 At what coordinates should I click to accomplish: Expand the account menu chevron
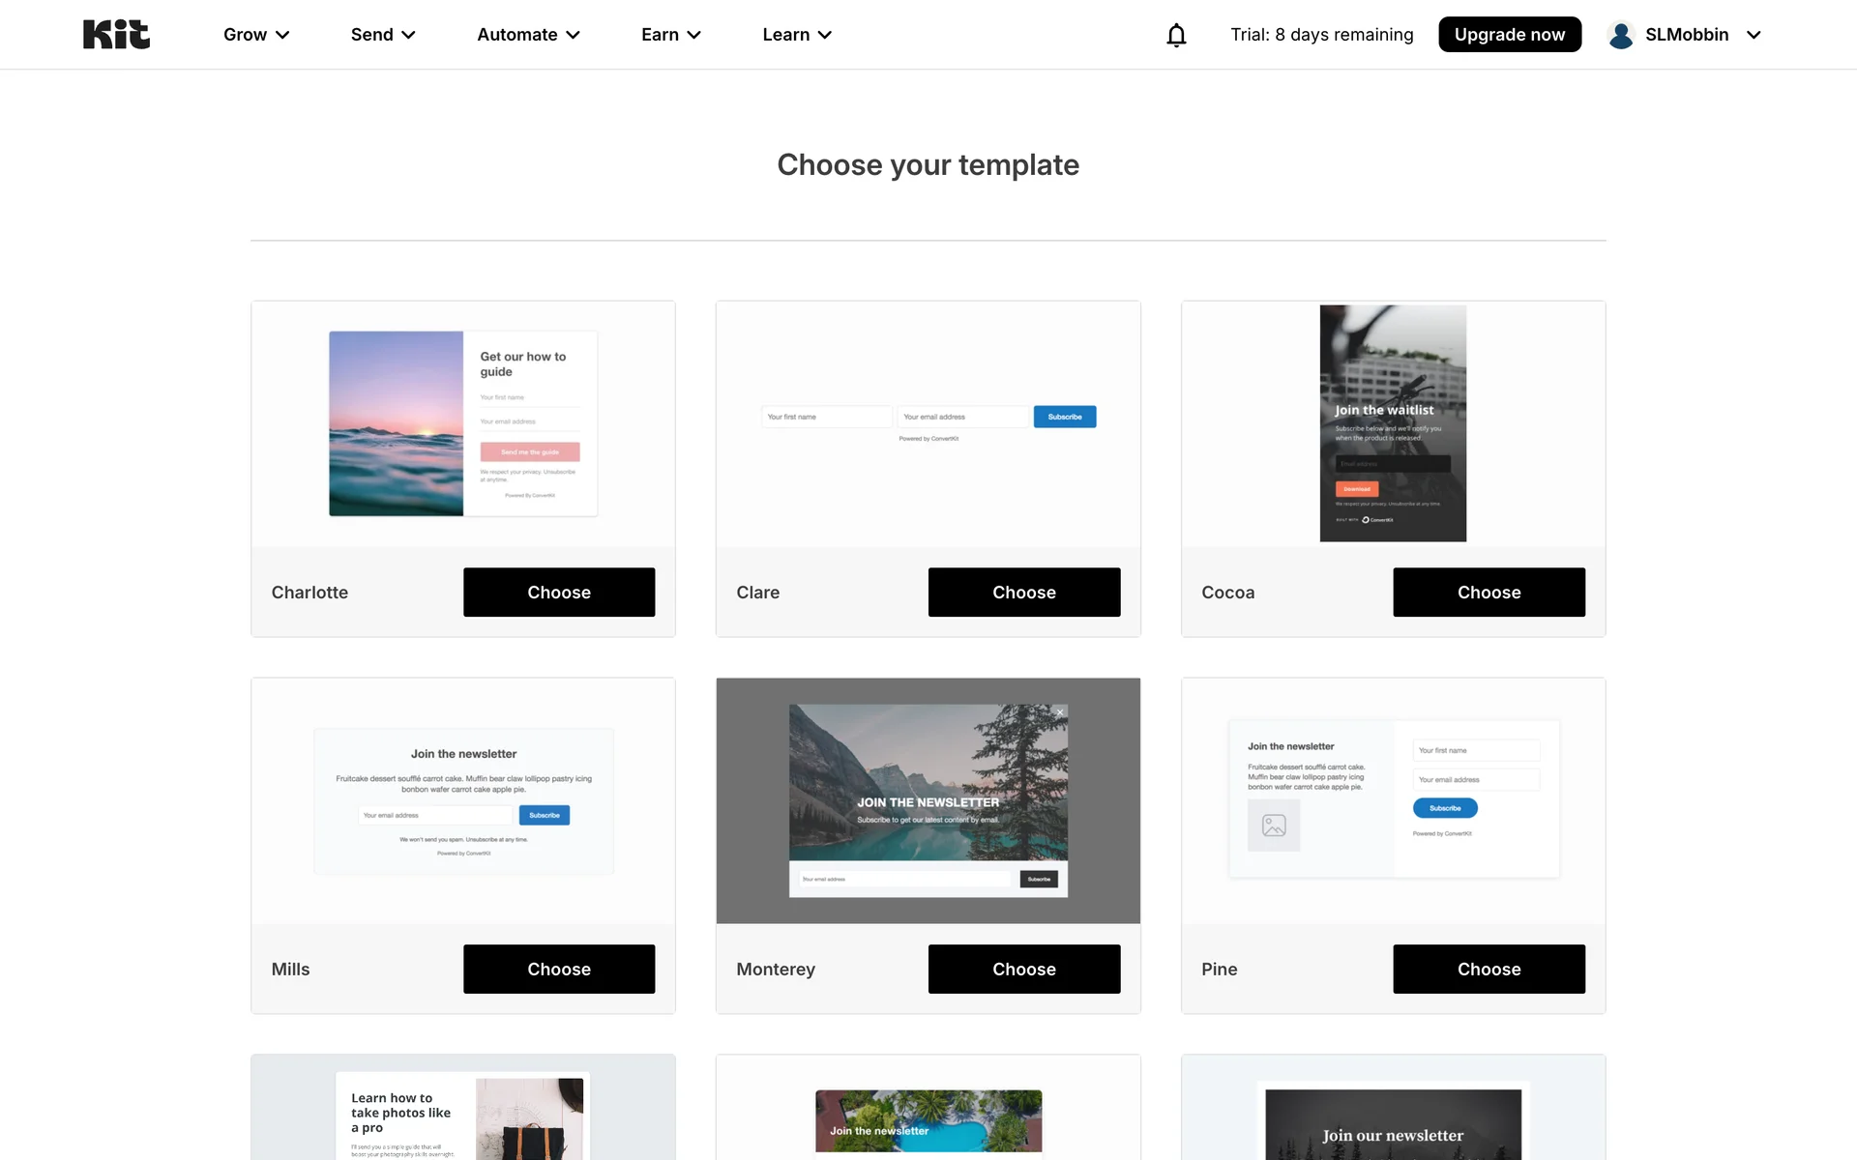coord(1754,35)
